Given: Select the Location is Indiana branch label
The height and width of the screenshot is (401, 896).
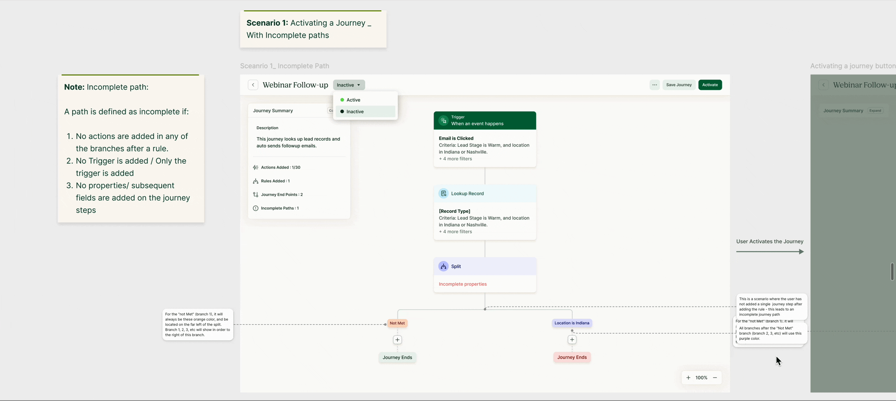Looking at the screenshot, I should [572, 323].
